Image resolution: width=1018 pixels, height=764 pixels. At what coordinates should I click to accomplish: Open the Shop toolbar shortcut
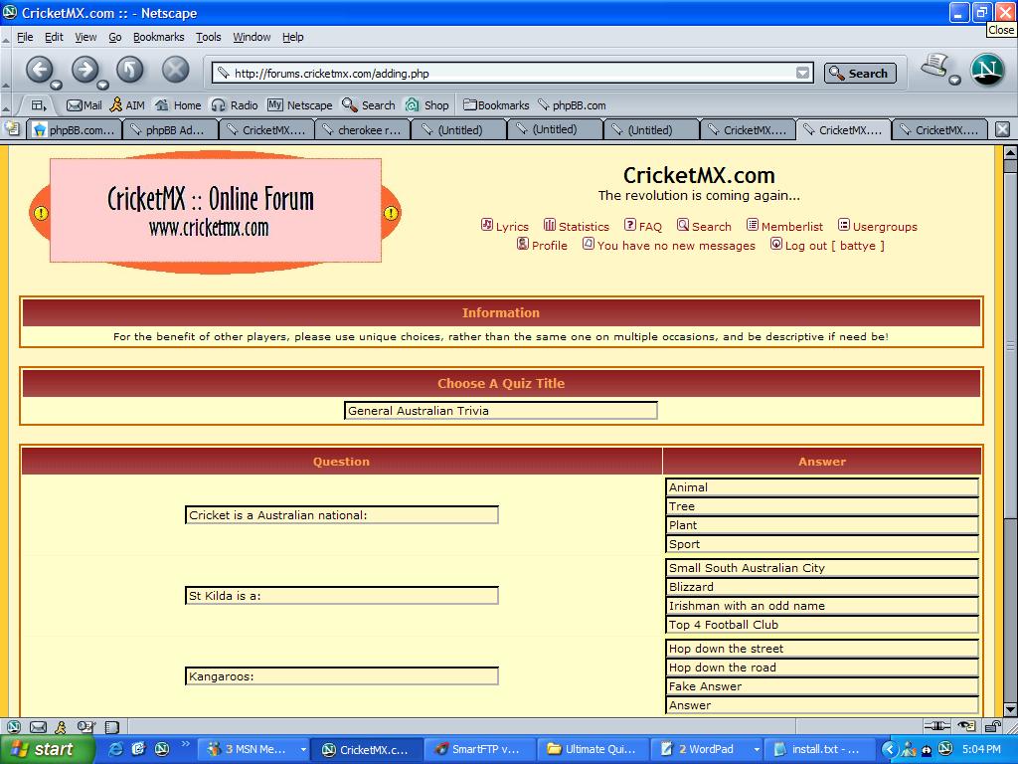(427, 105)
